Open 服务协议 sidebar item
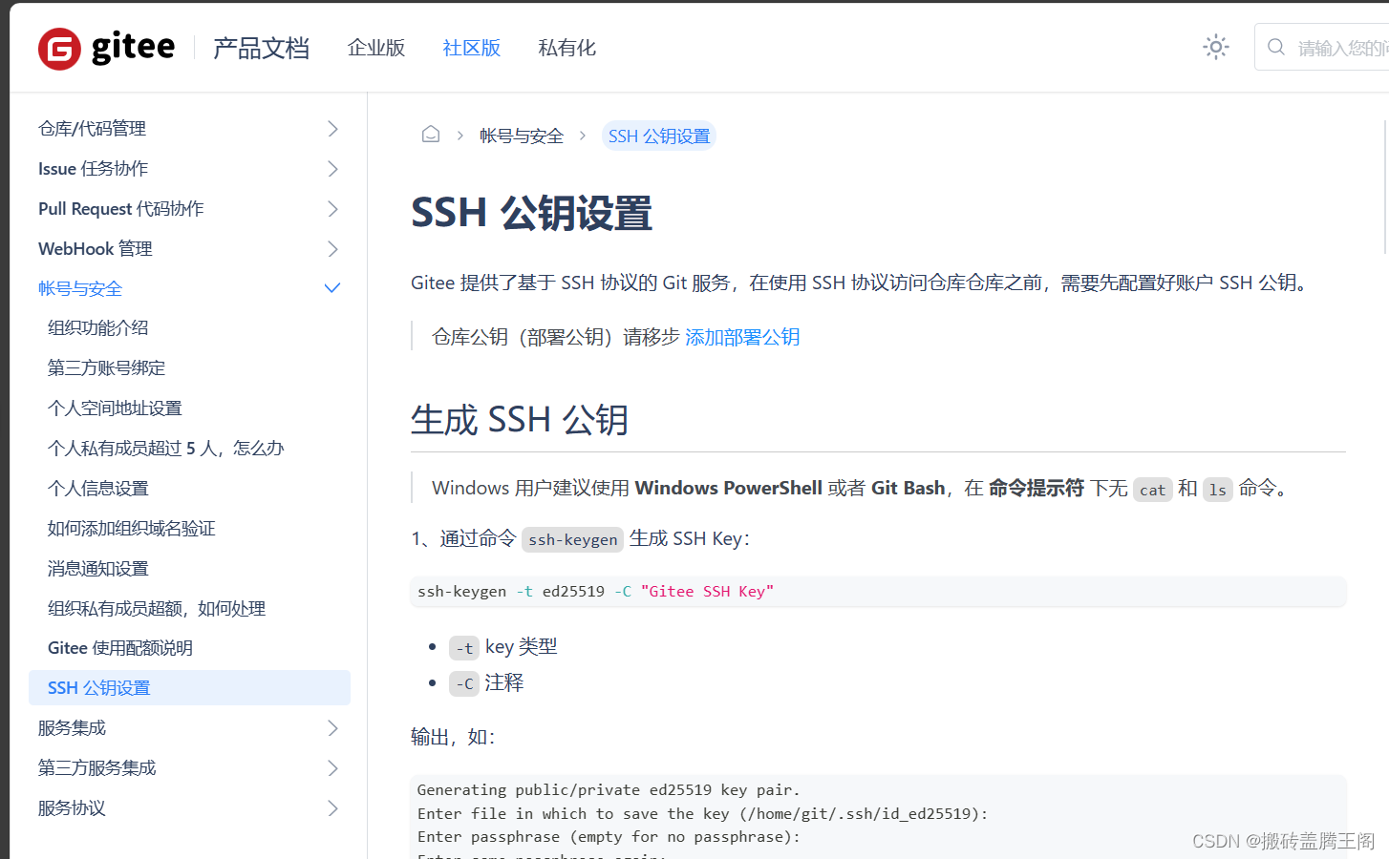 73,808
